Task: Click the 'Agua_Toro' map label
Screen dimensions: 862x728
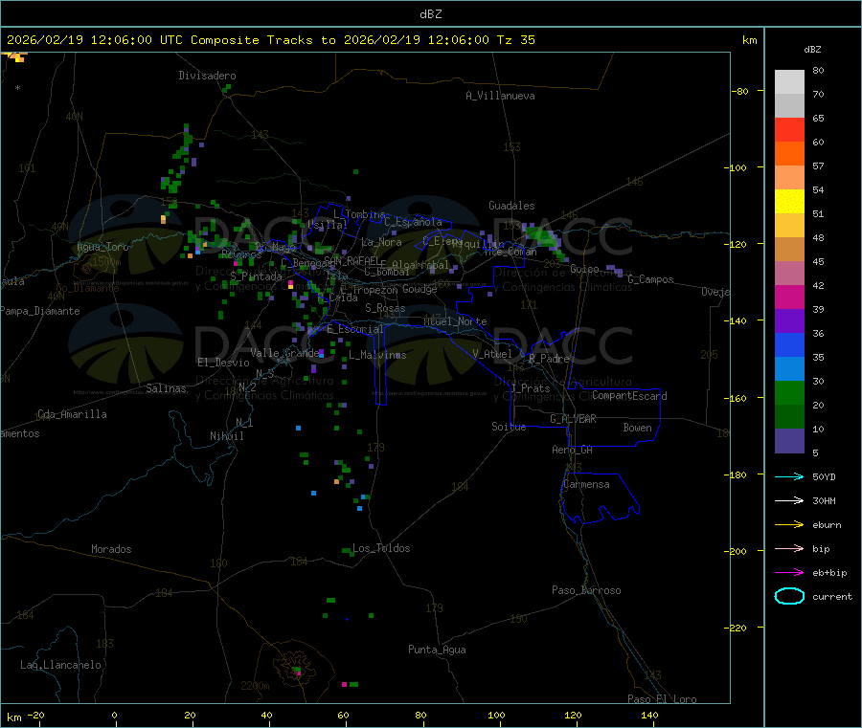Action: tap(102, 247)
